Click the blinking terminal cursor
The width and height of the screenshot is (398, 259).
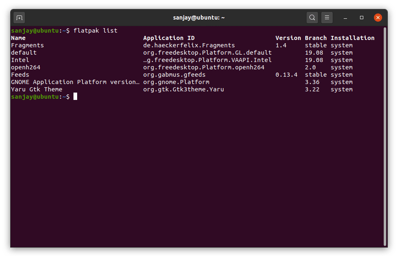click(76, 97)
